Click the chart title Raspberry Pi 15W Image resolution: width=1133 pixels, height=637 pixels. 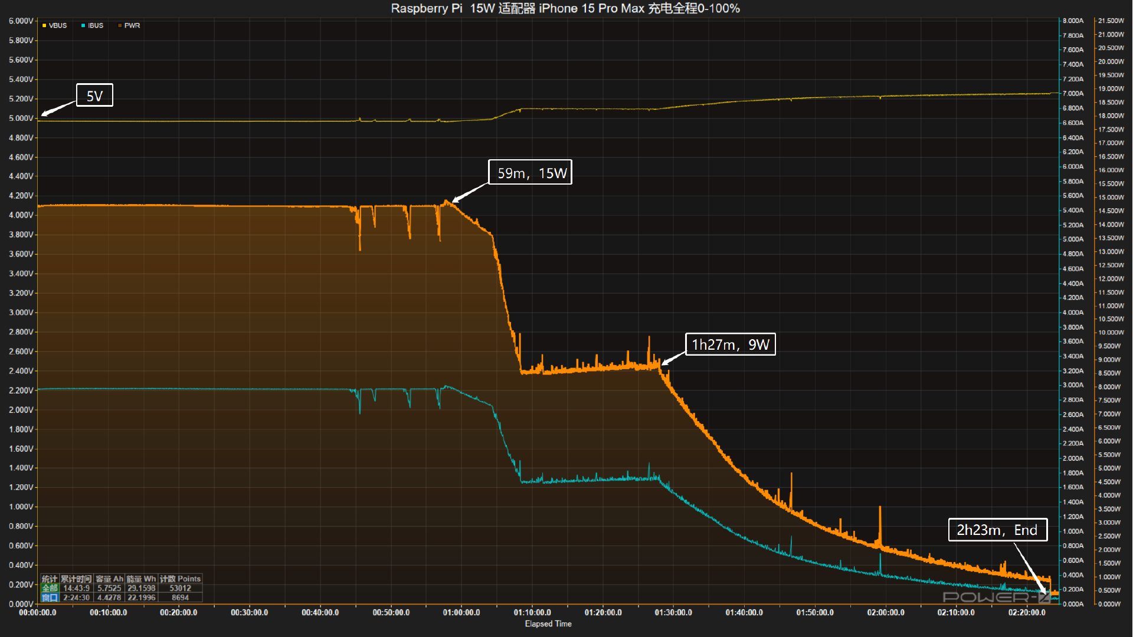[x=565, y=8]
